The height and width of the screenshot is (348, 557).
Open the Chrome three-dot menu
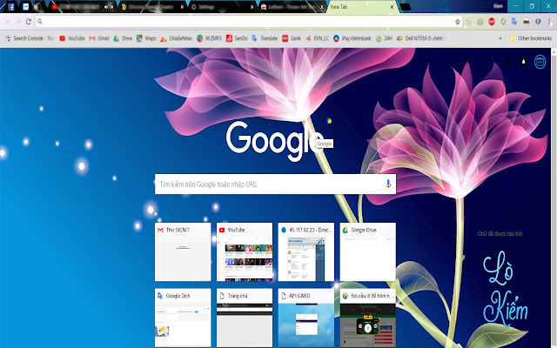[549, 22]
